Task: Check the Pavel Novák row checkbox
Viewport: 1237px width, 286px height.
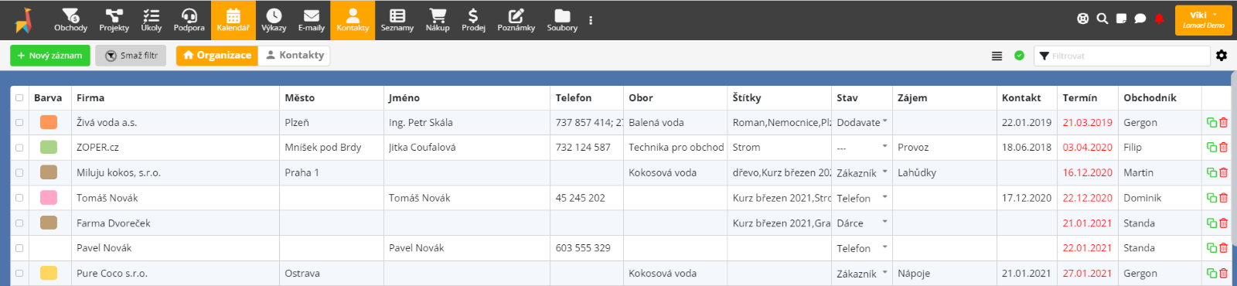Action: click(x=19, y=248)
